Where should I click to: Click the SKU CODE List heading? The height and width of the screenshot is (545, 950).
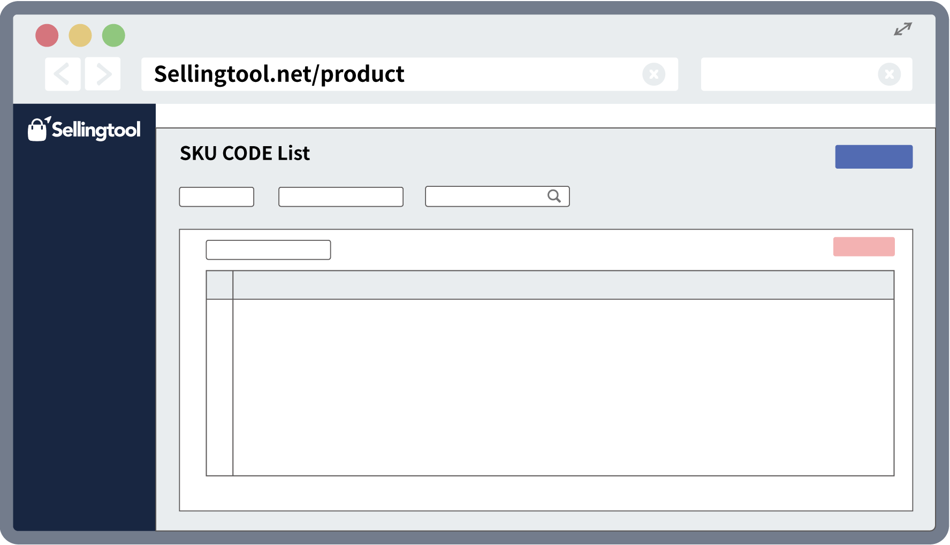point(245,154)
